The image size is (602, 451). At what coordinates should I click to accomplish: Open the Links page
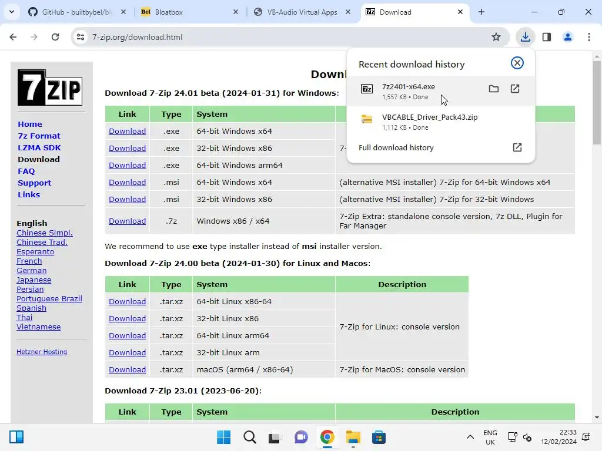29,194
